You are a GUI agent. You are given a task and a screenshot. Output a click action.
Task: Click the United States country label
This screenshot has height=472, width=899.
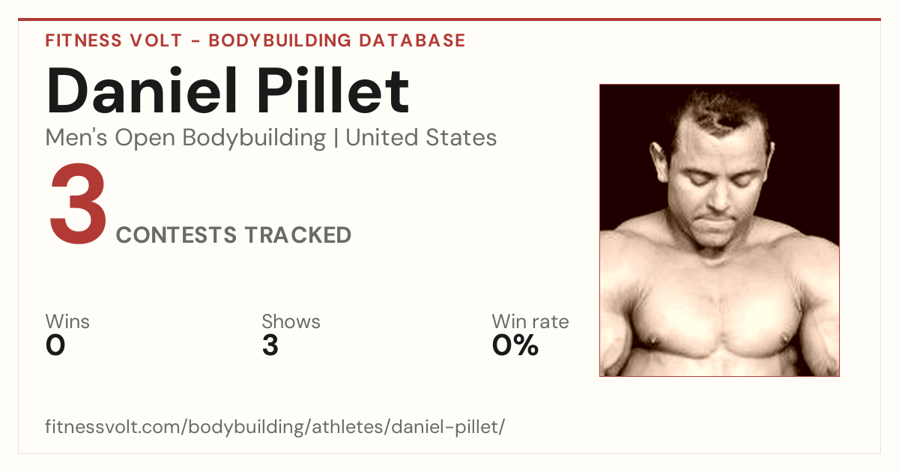(421, 138)
